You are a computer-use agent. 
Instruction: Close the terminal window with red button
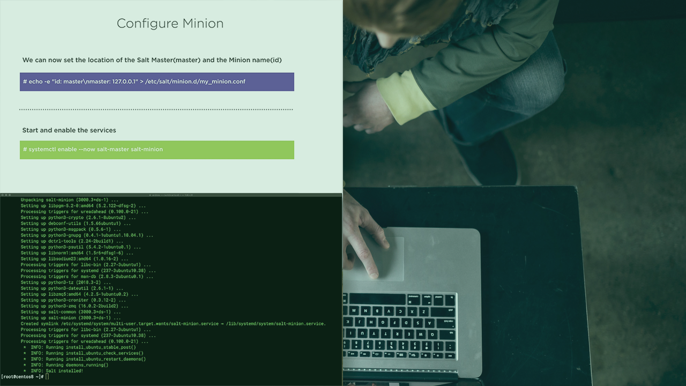4,195
